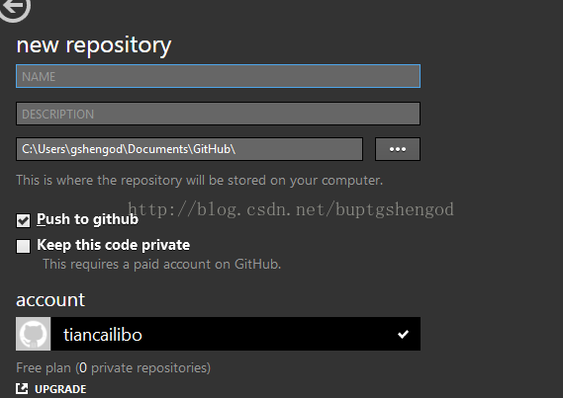563x398 pixels.
Task: Click the 'new repository' heading
Action: pos(94,45)
